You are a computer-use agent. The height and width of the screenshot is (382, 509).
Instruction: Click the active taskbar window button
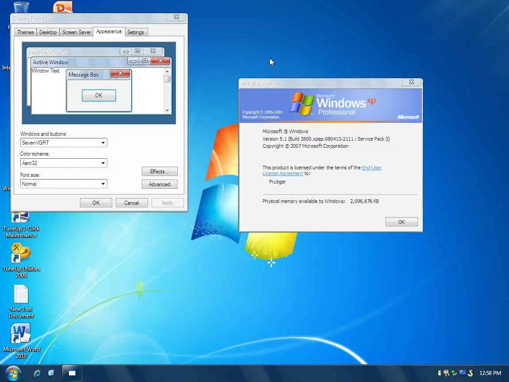tap(72, 373)
